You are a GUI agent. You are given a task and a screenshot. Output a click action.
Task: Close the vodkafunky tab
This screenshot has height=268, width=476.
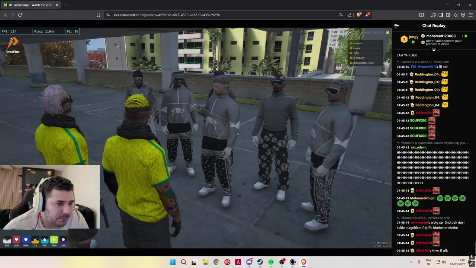coord(56,5)
